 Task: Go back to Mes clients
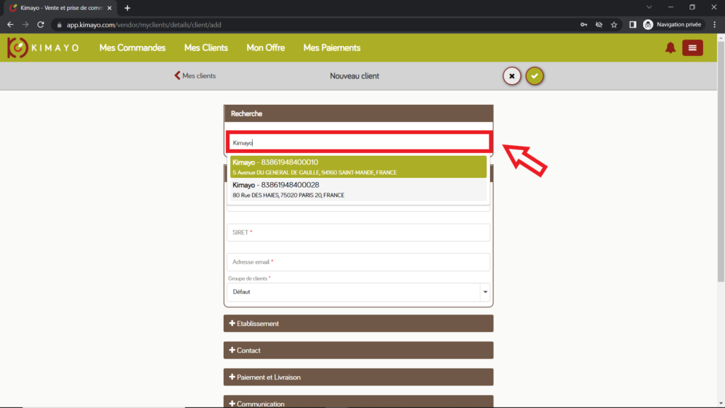[x=195, y=75]
